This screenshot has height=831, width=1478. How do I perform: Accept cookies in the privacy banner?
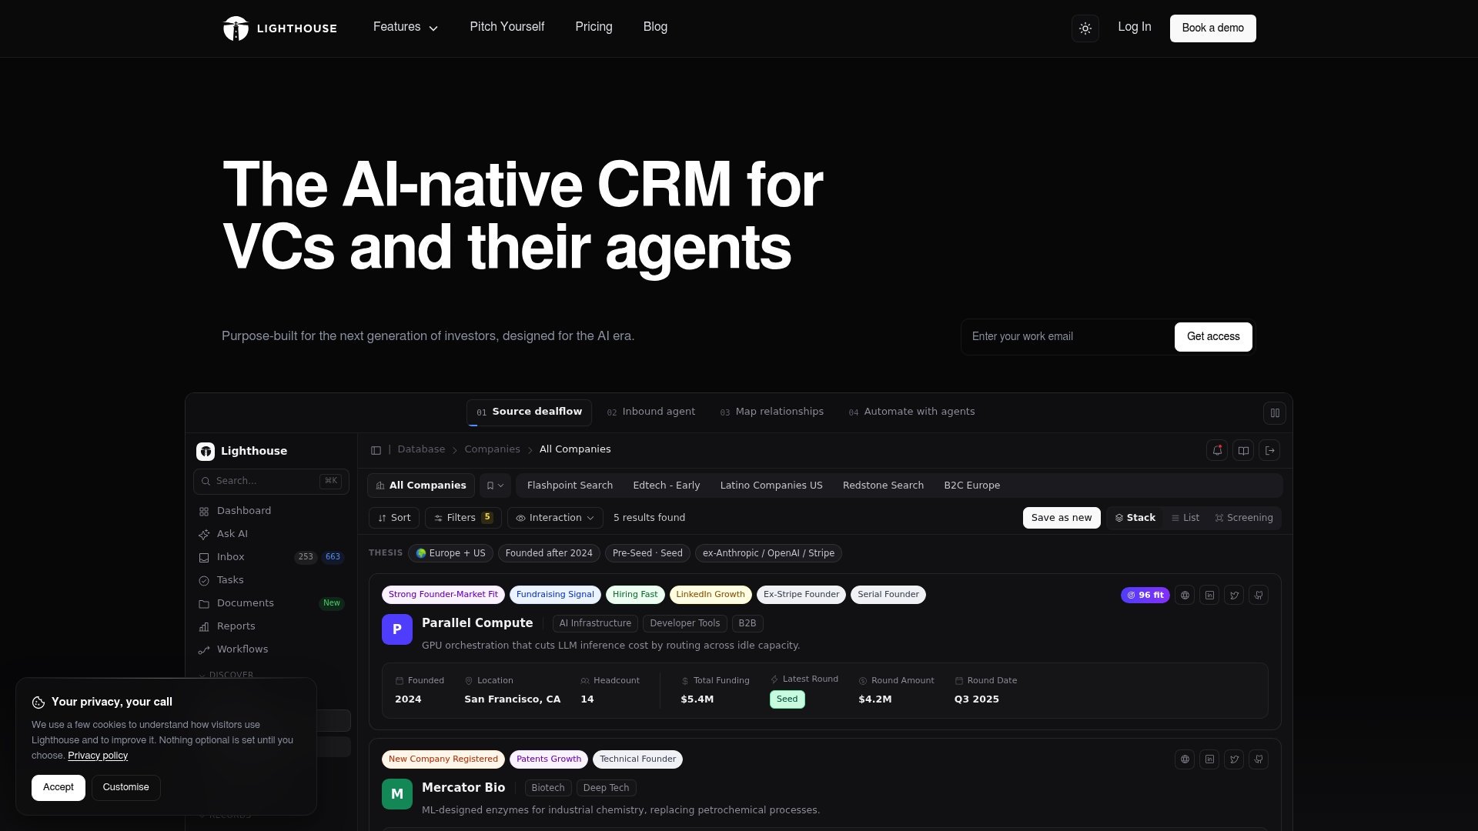coord(59,788)
